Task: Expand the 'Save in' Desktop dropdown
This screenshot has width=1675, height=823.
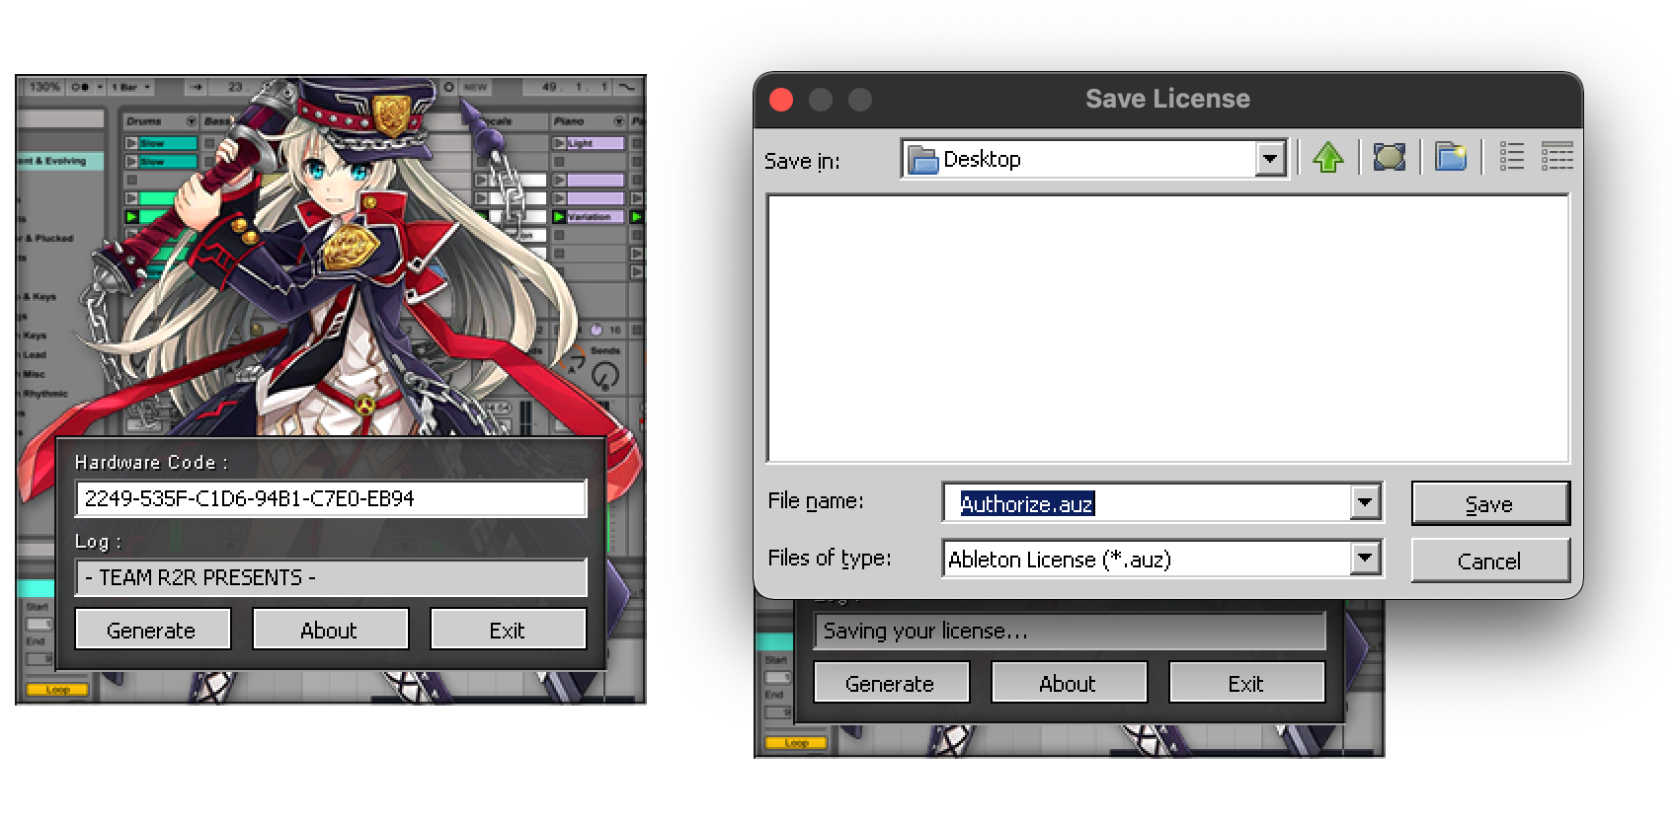Action: point(1270,159)
